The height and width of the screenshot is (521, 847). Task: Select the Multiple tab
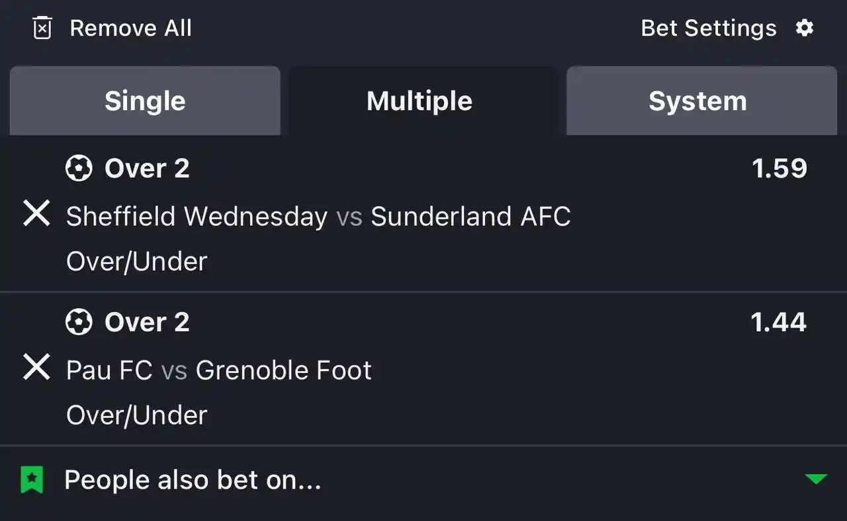420,100
